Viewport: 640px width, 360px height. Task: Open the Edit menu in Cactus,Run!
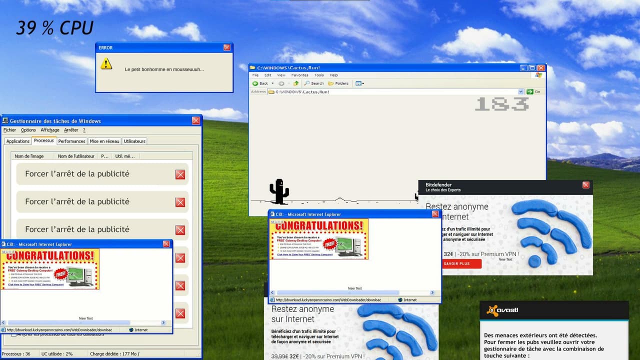point(268,75)
